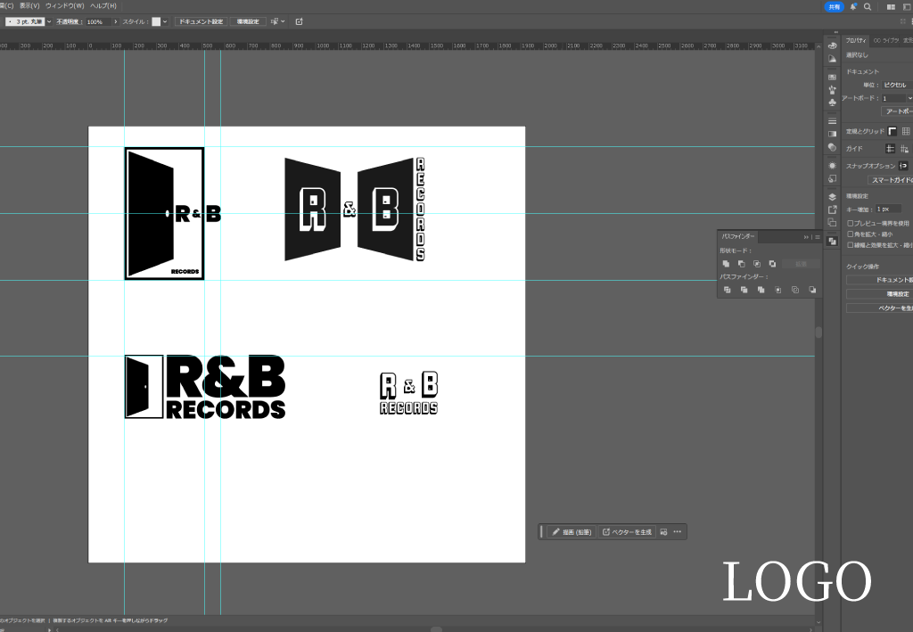
Task: Click the ドキュメント設定 button in control bar
Action: click(x=201, y=21)
